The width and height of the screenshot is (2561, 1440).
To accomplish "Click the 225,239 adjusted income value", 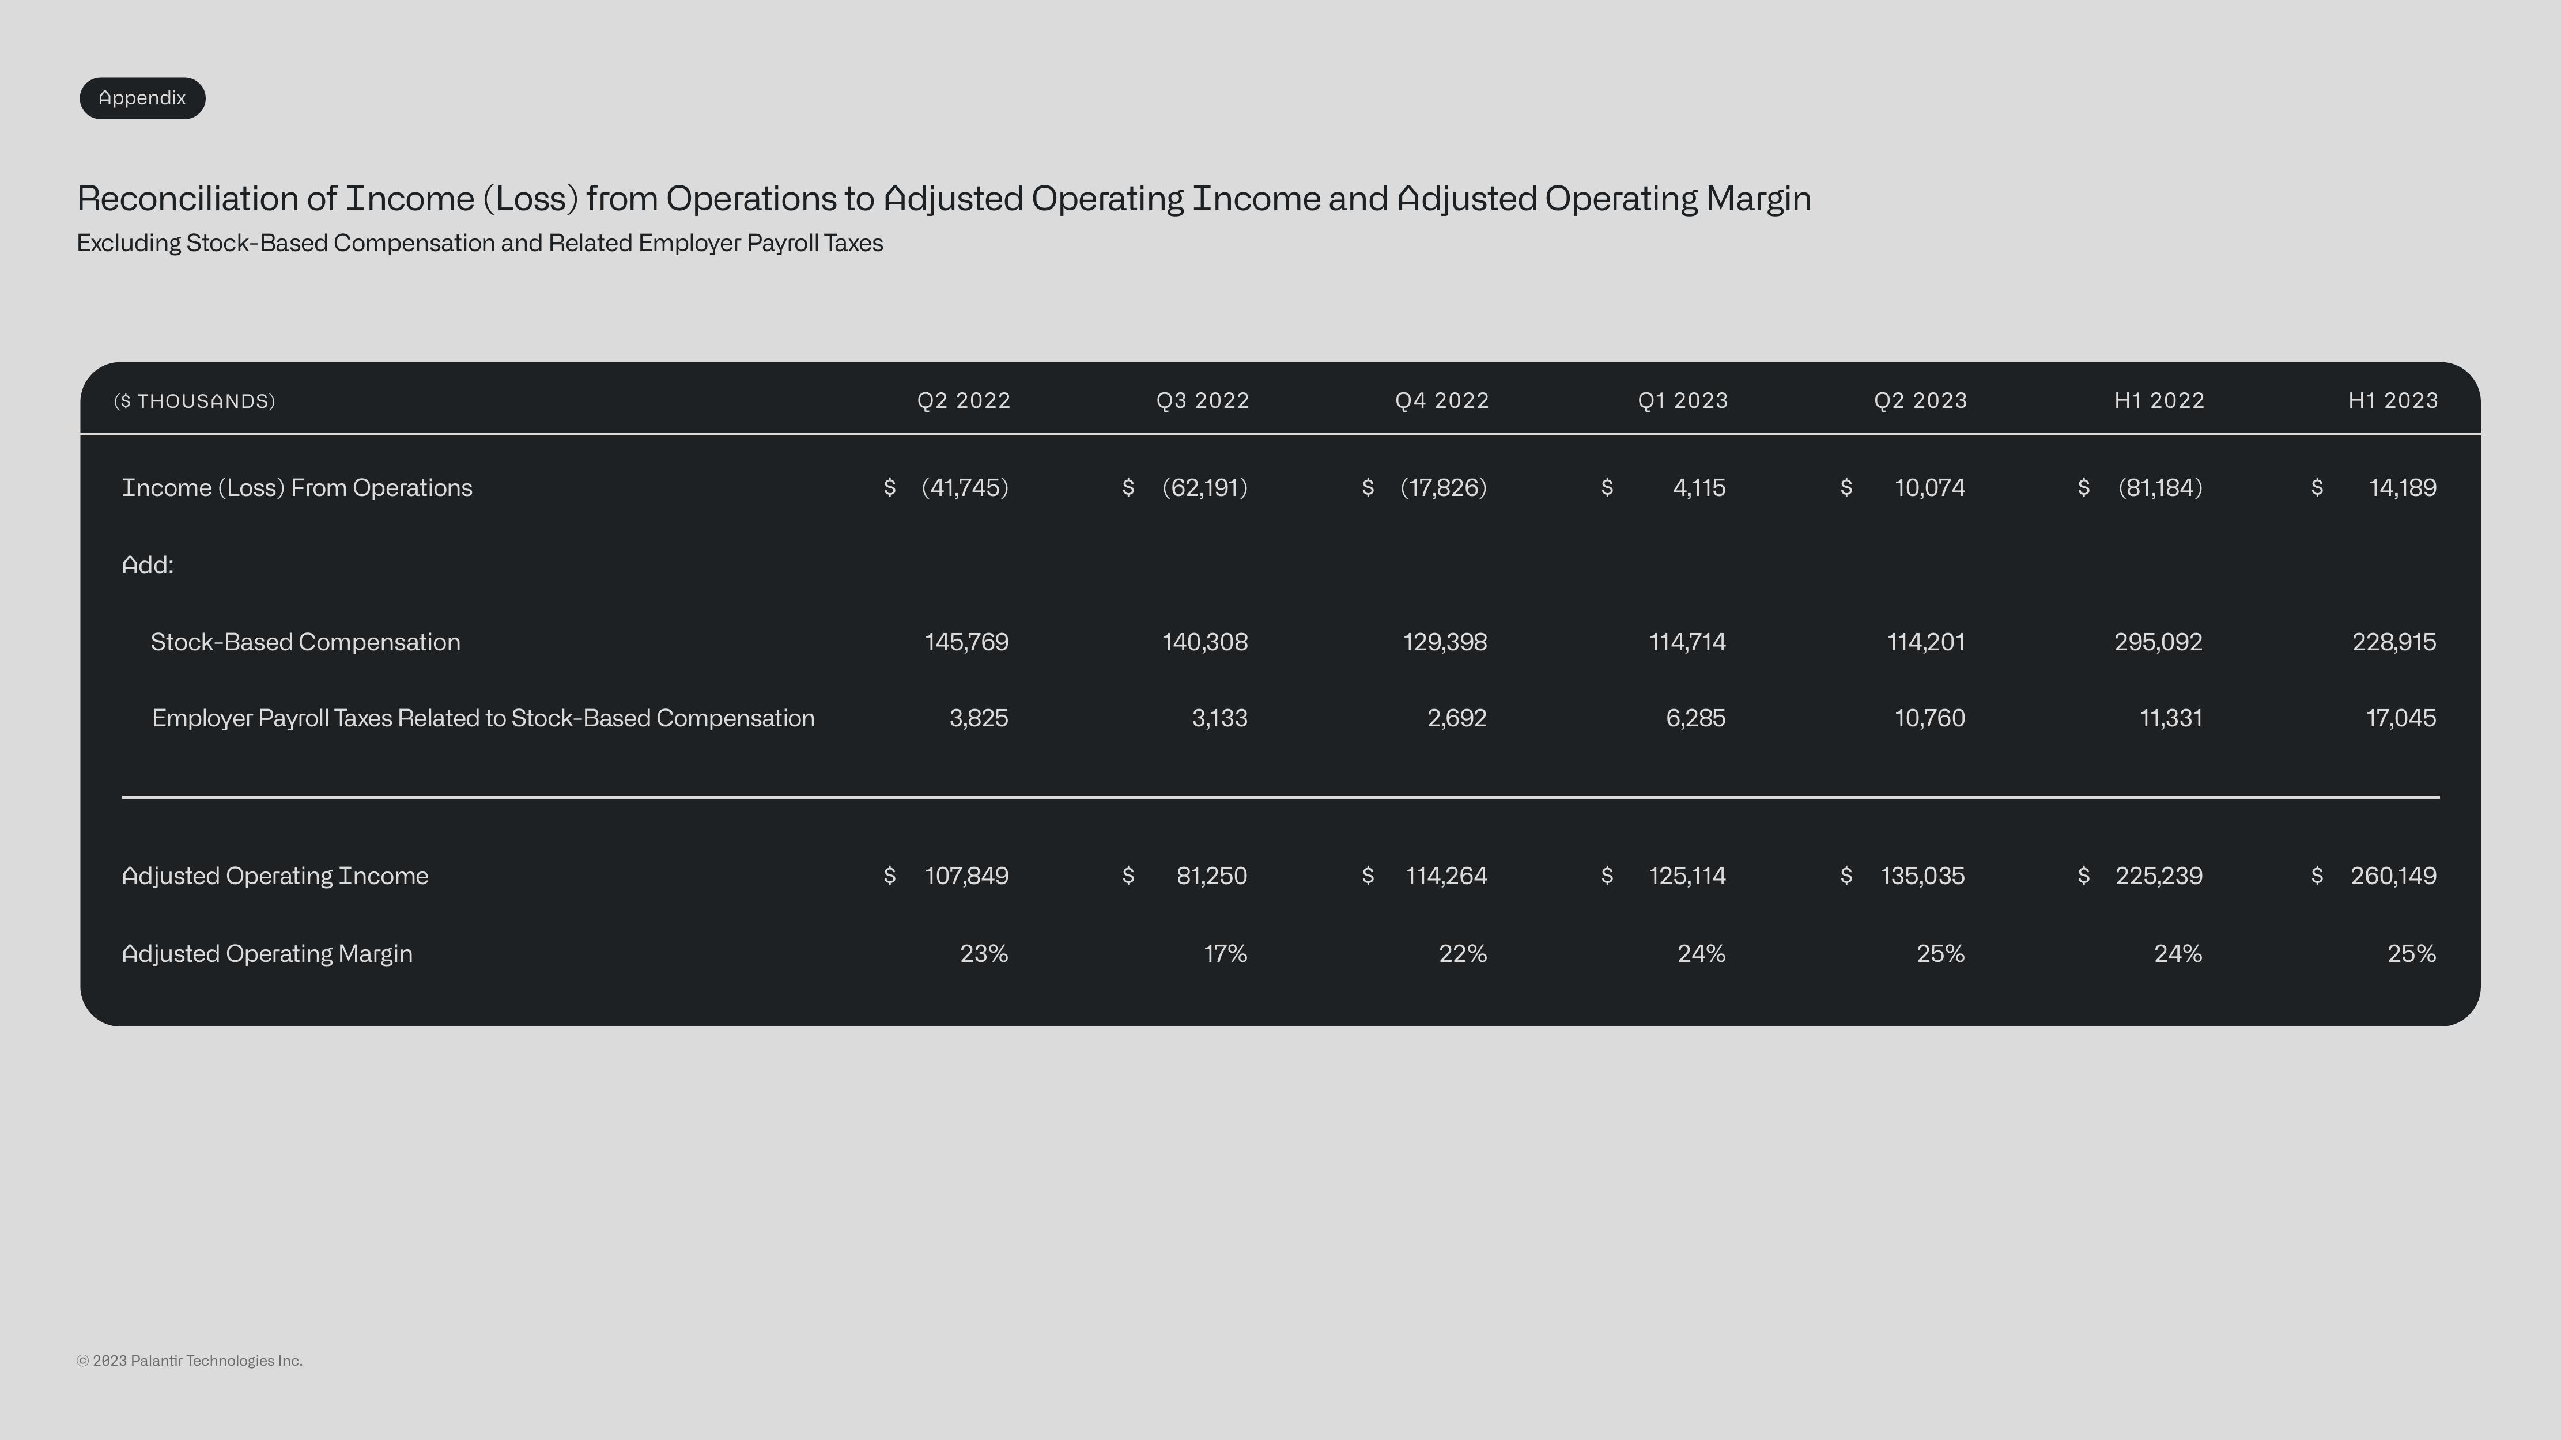I will tap(2159, 877).
